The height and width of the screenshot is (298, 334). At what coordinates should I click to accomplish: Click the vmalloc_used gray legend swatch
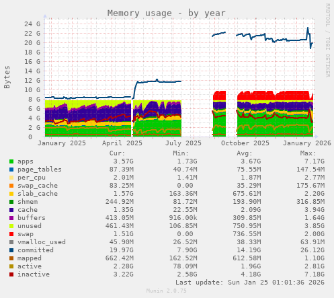pos(11,242)
